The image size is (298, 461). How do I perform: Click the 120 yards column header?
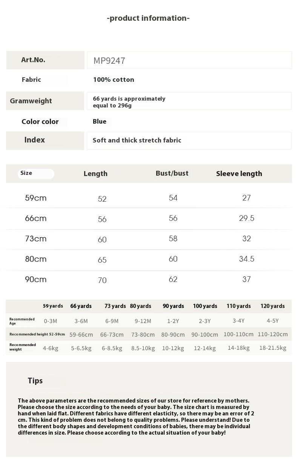(272, 306)
